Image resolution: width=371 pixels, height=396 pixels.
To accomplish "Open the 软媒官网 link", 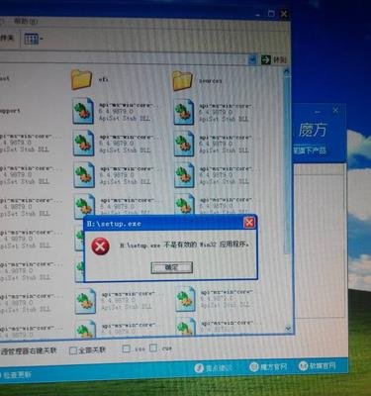I will click(x=317, y=365).
